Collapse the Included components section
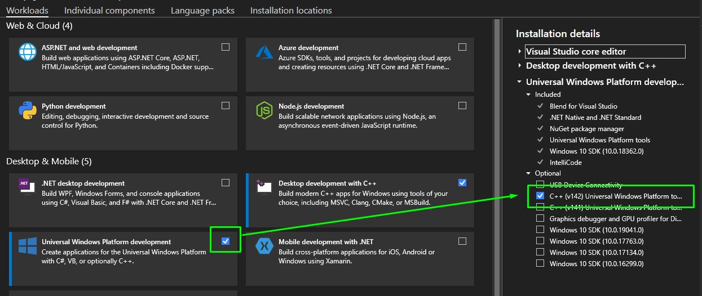 [x=528, y=95]
